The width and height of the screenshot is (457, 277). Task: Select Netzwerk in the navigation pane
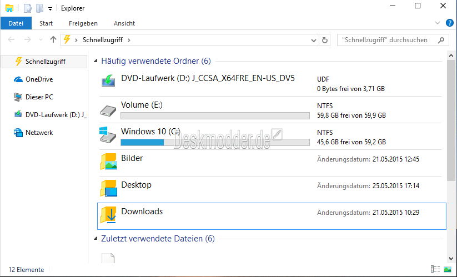[39, 133]
